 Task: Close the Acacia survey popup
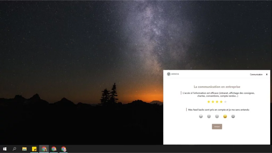coord(267,74)
